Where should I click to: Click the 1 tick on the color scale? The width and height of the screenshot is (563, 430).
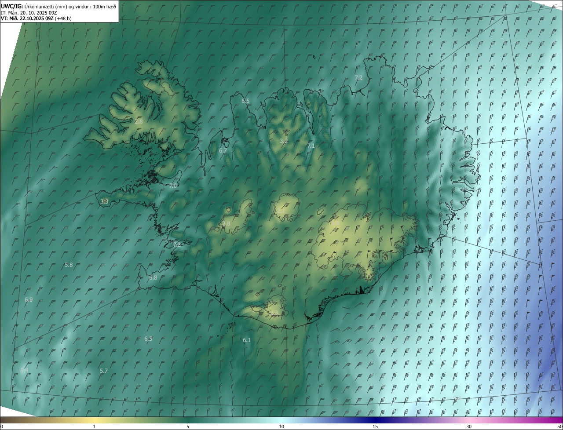tap(94, 426)
